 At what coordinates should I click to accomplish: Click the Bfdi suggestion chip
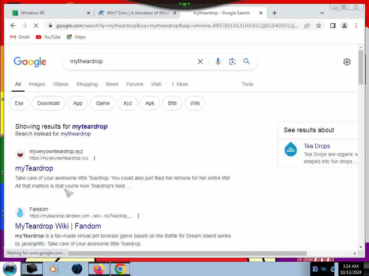[172, 103]
